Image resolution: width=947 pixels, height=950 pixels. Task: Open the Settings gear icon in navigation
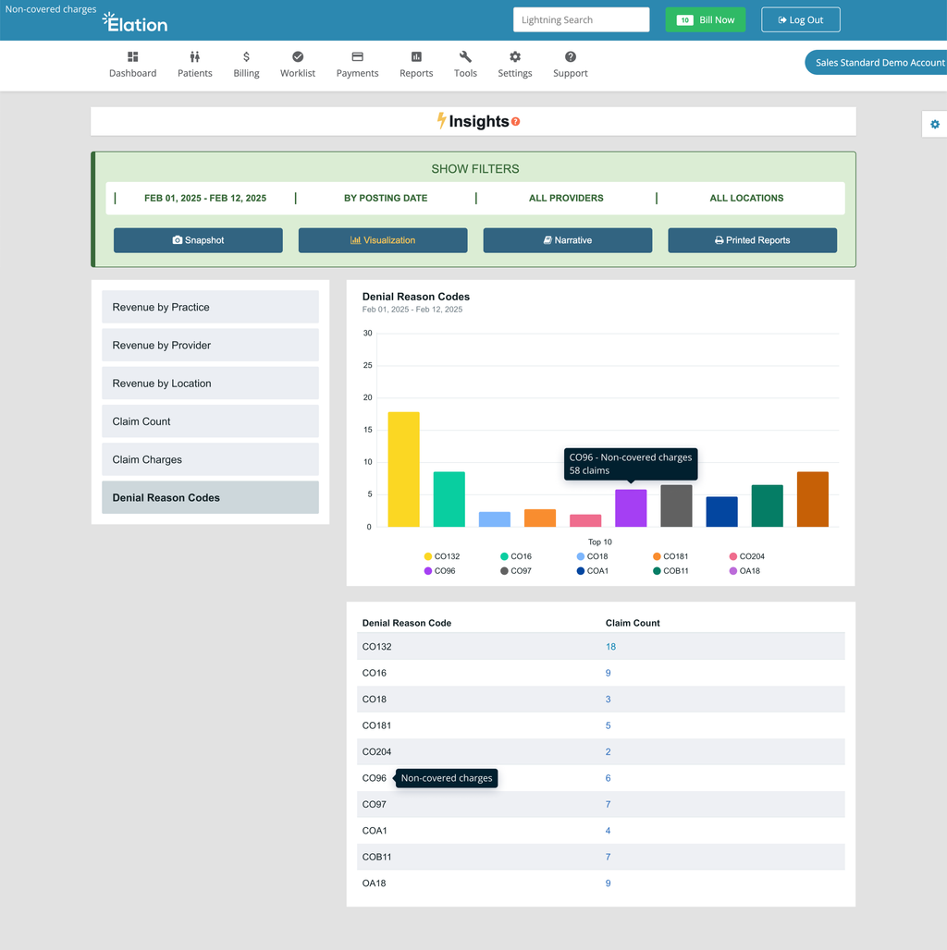(515, 57)
